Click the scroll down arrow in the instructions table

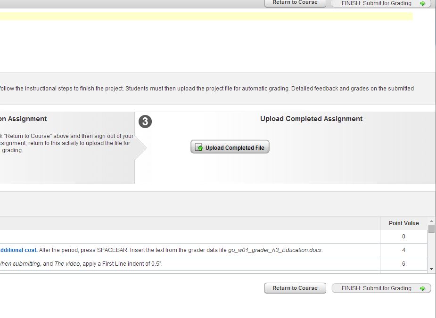[x=431, y=269]
